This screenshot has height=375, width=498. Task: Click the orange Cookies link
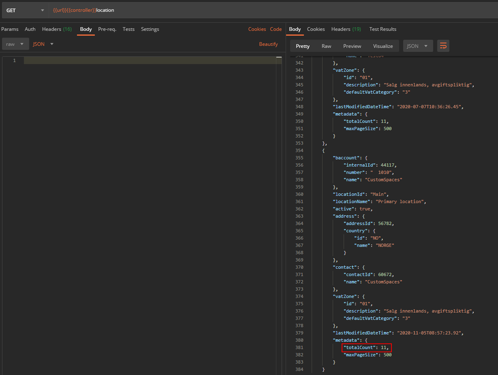tap(257, 29)
